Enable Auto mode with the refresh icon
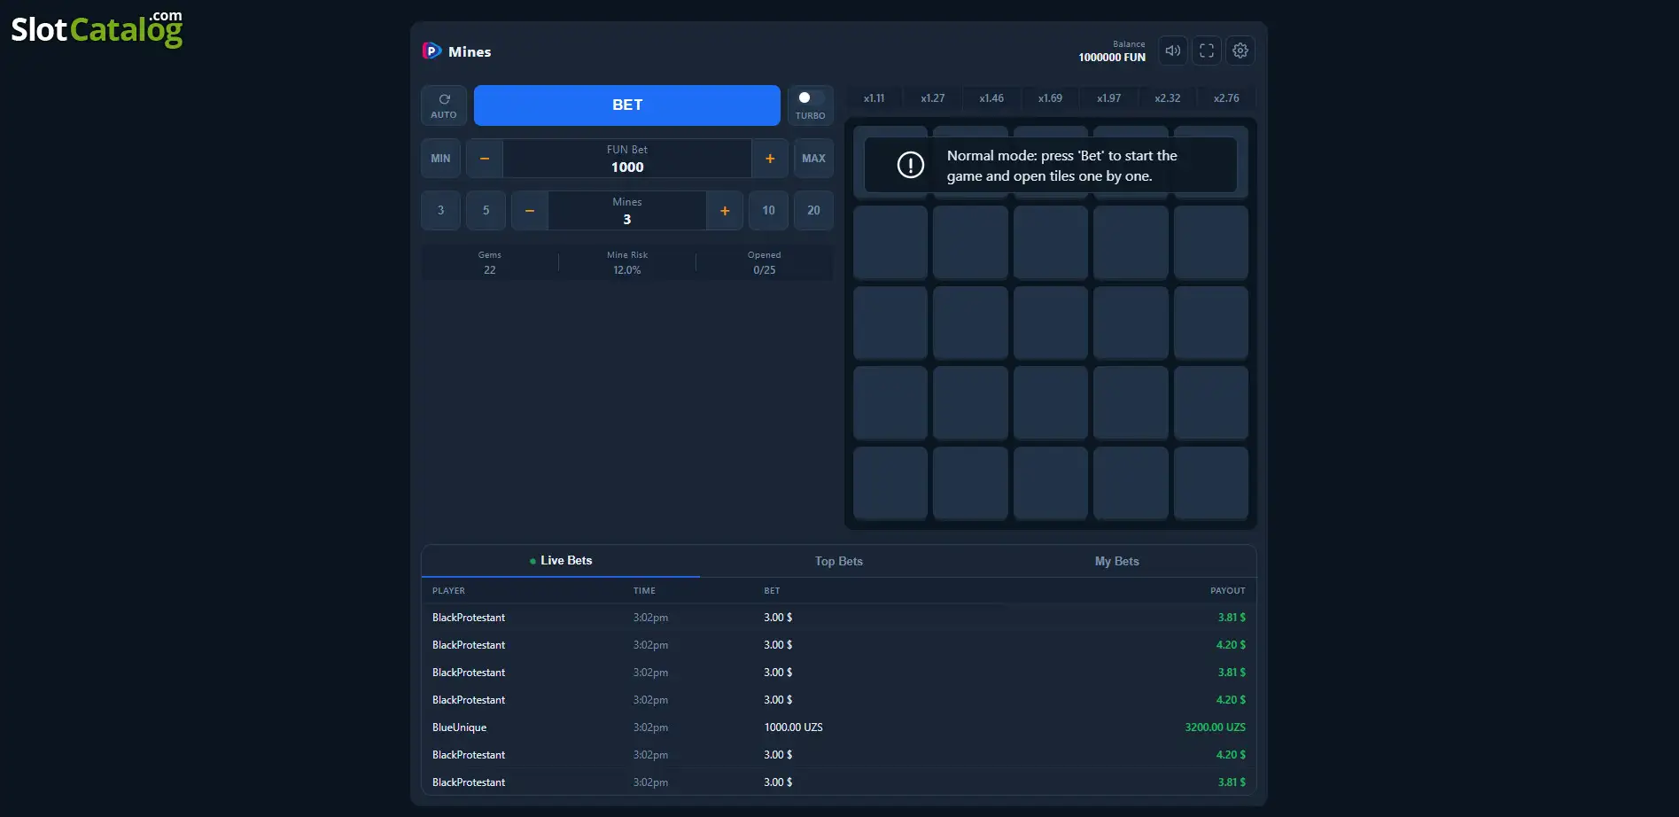The width and height of the screenshot is (1679, 817). (x=444, y=105)
